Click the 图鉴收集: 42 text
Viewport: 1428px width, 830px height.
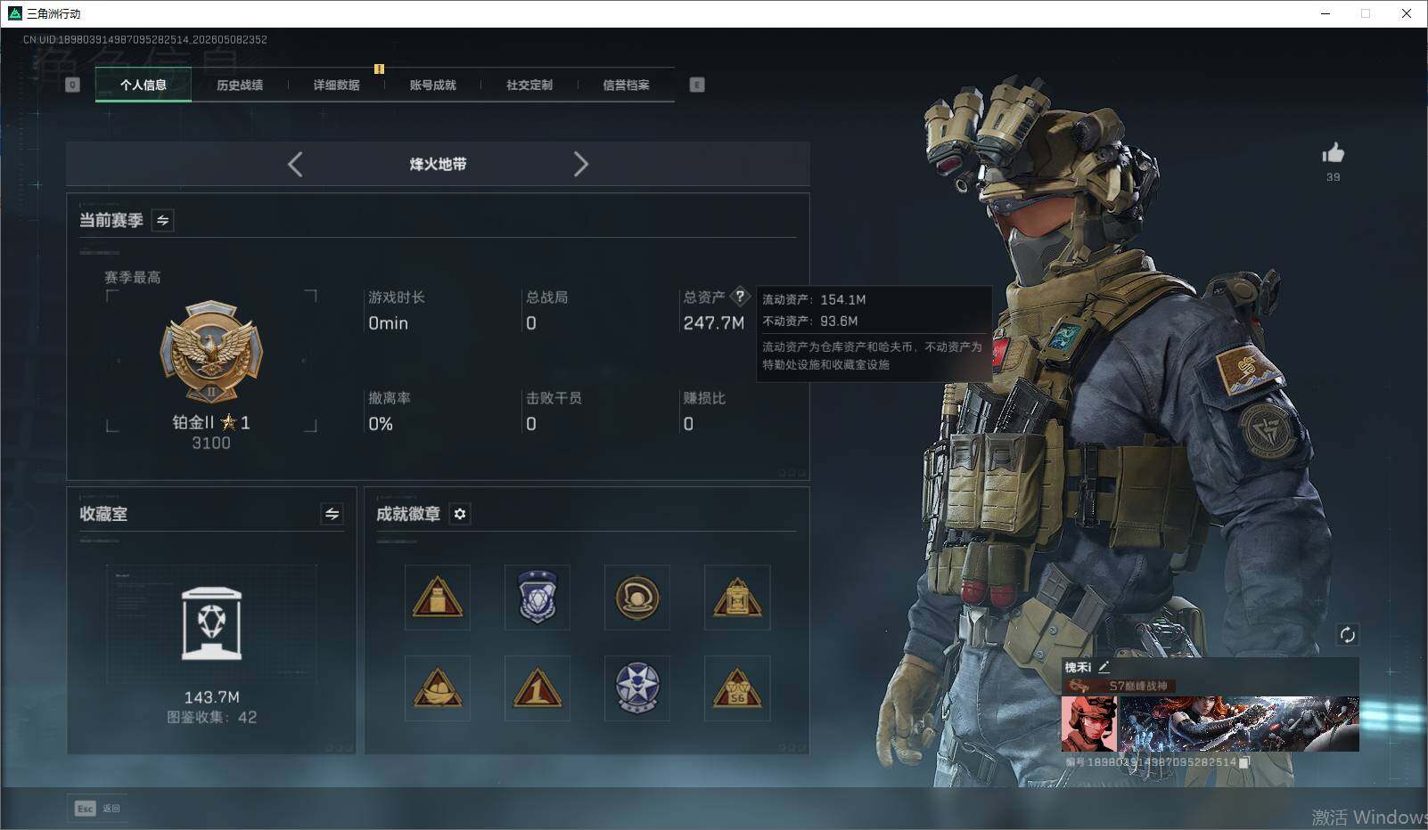211,717
